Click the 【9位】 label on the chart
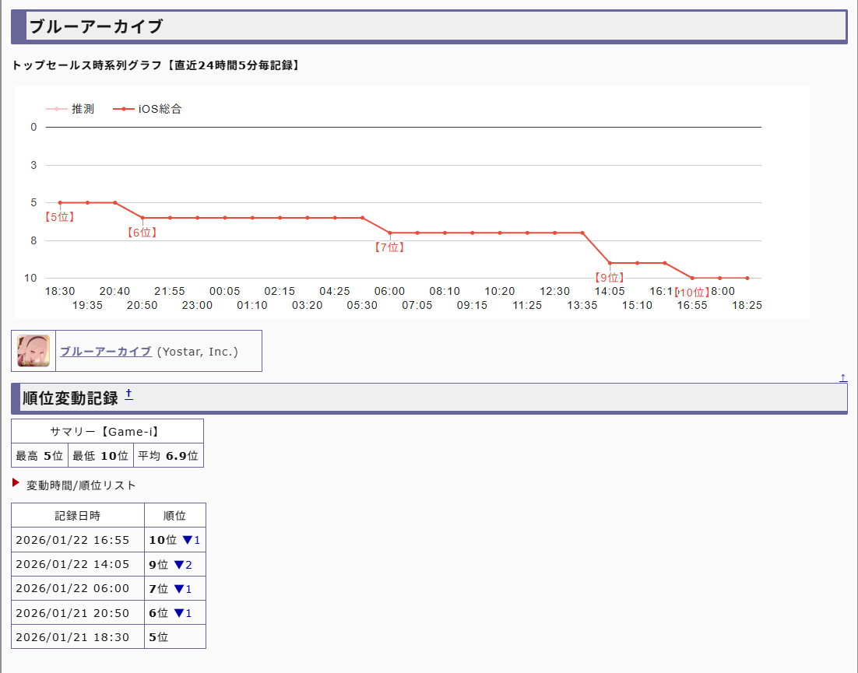Viewport: 858px width, 673px height. coord(609,278)
